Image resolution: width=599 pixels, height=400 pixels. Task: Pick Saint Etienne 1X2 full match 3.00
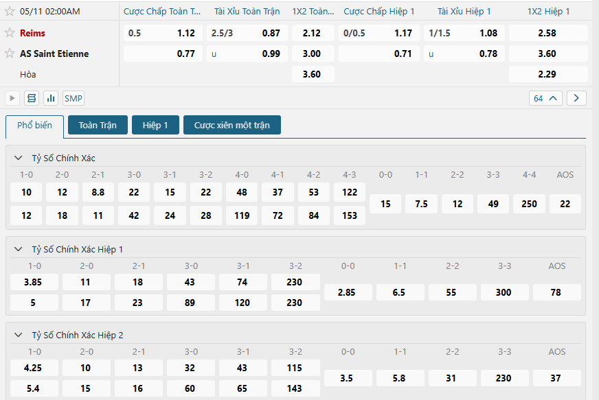313,54
